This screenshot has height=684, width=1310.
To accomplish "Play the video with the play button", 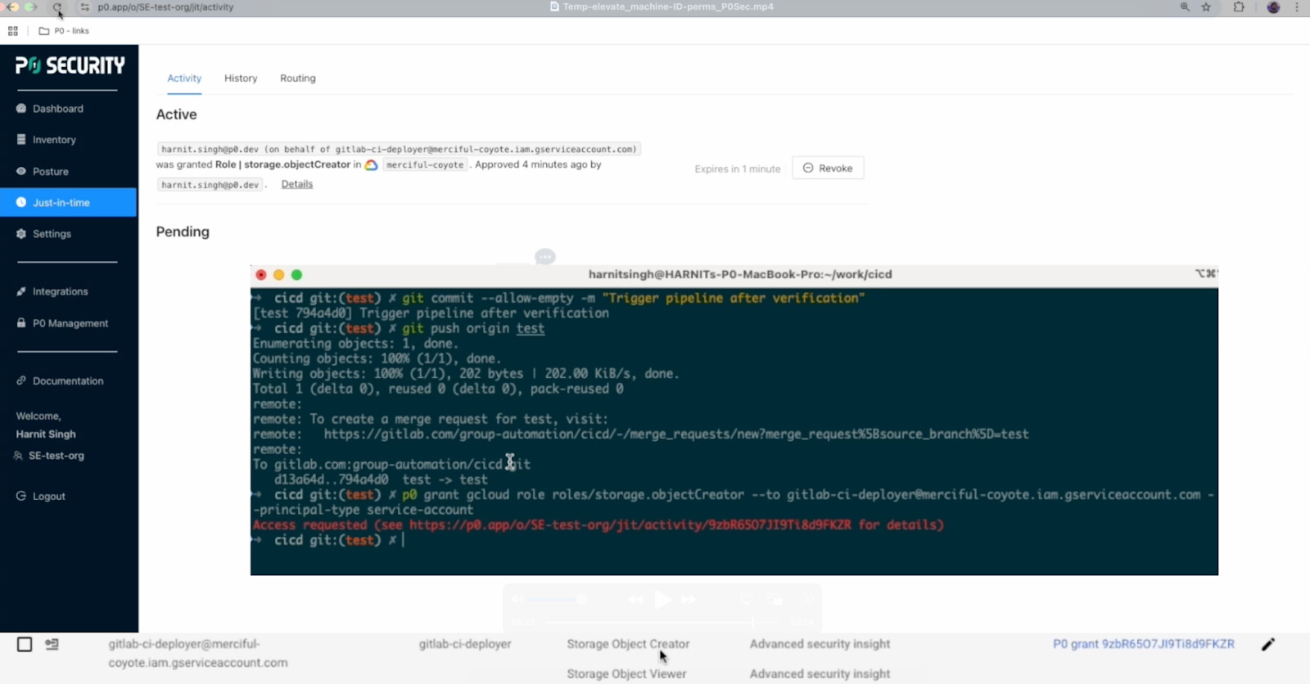I will [662, 600].
